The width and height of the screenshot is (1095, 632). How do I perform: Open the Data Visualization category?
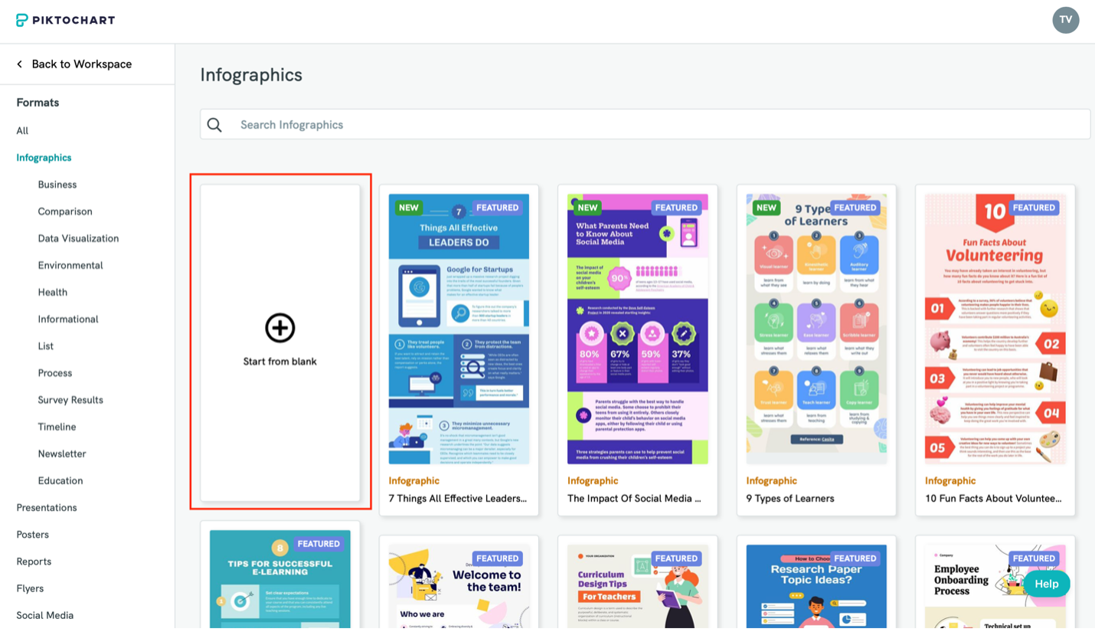click(77, 238)
